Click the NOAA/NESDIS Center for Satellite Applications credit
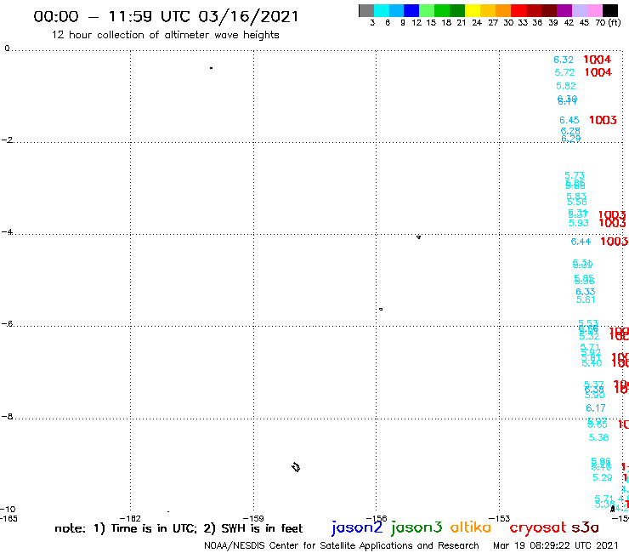The image size is (629, 553). pyautogui.click(x=342, y=546)
